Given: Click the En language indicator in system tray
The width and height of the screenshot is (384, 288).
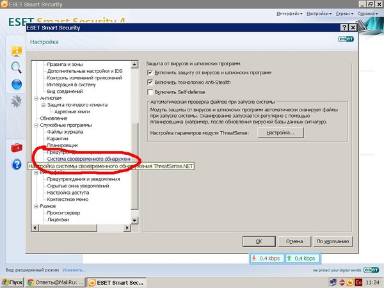Looking at the screenshot, I should click(358, 282).
